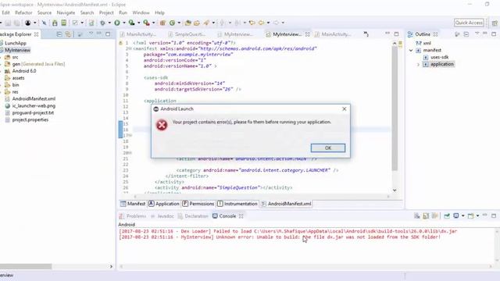Click the Run with coverage toolbar icon
This screenshot has width=500, height=281.
131,23
